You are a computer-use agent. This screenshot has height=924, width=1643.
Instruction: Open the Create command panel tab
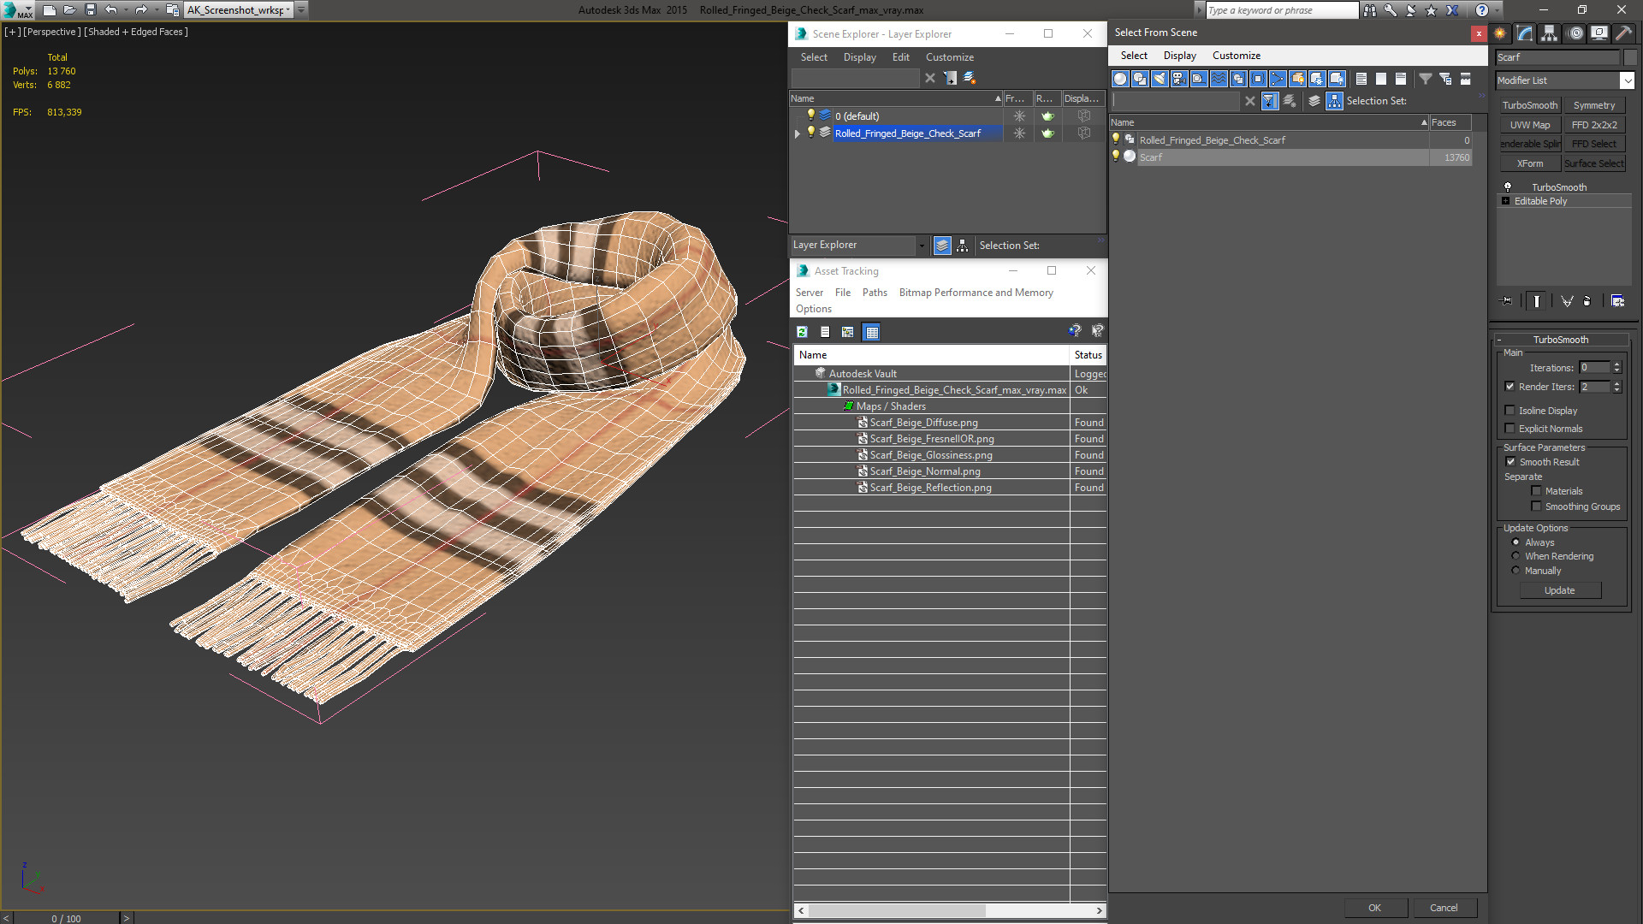(1500, 33)
